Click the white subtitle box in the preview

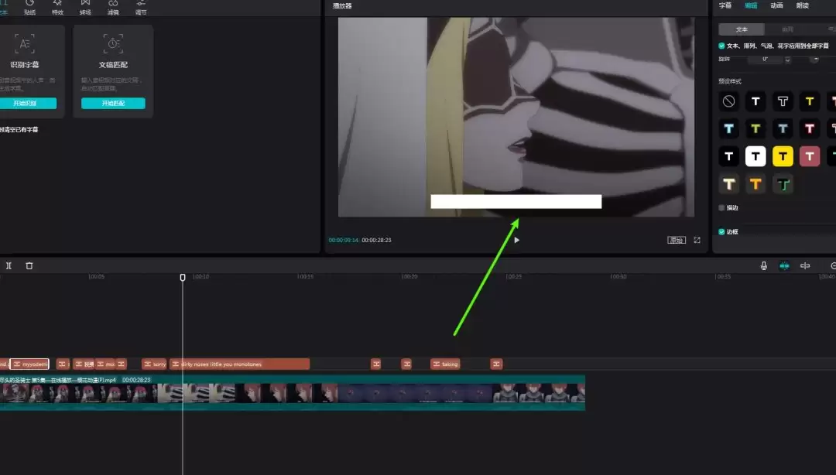[516, 201]
